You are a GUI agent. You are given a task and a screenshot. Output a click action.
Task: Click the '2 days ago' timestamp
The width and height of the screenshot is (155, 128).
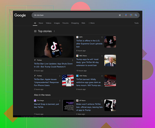point(81,114)
